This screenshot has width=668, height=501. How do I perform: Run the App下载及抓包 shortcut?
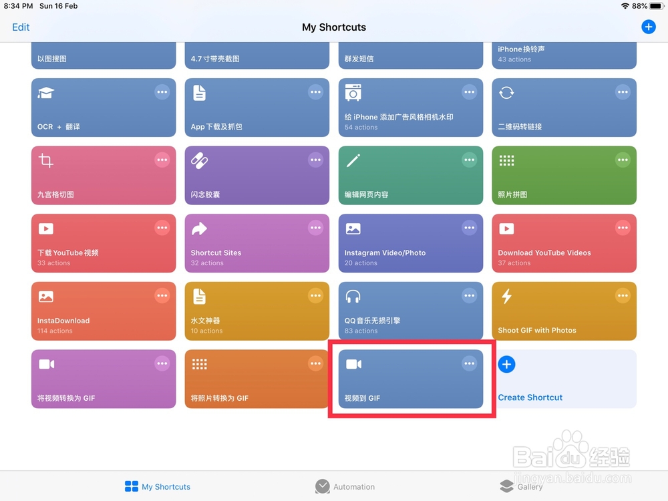click(x=257, y=108)
